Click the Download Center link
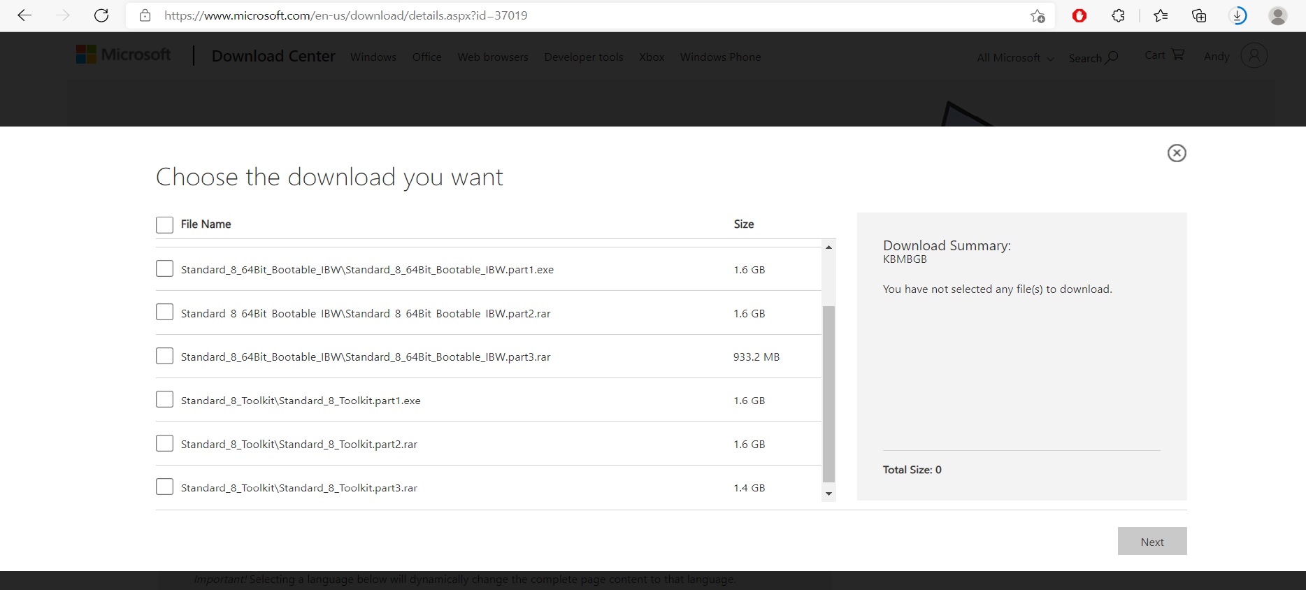The height and width of the screenshot is (590, 1306). coord(273,56)
